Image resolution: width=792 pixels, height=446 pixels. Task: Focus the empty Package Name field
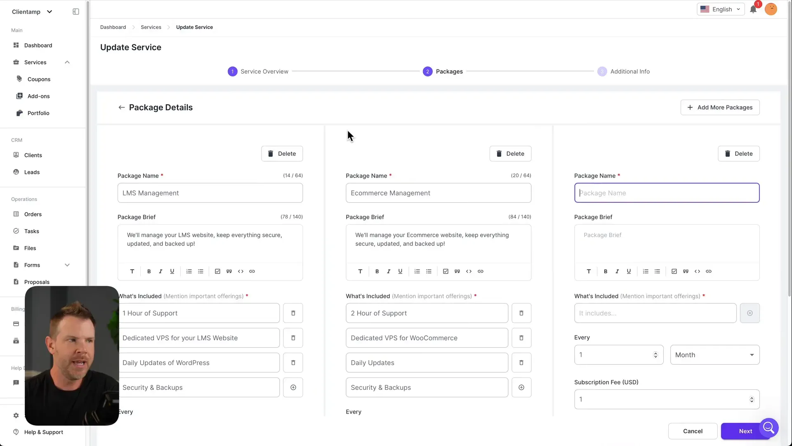click(667, 193)
